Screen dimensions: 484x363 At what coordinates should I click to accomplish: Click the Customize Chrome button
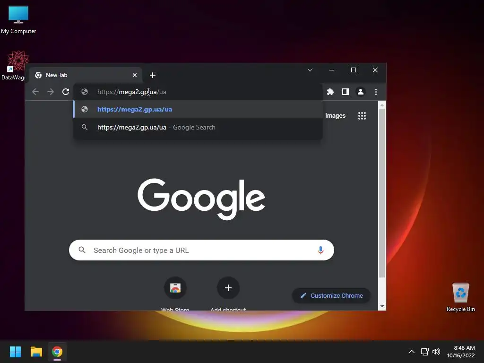coord(331,295)
